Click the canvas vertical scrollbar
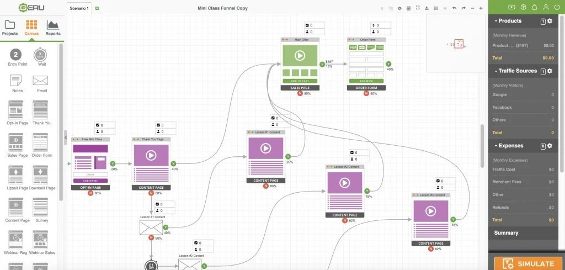This screenshot has height=270, width=565. point(482,146)
